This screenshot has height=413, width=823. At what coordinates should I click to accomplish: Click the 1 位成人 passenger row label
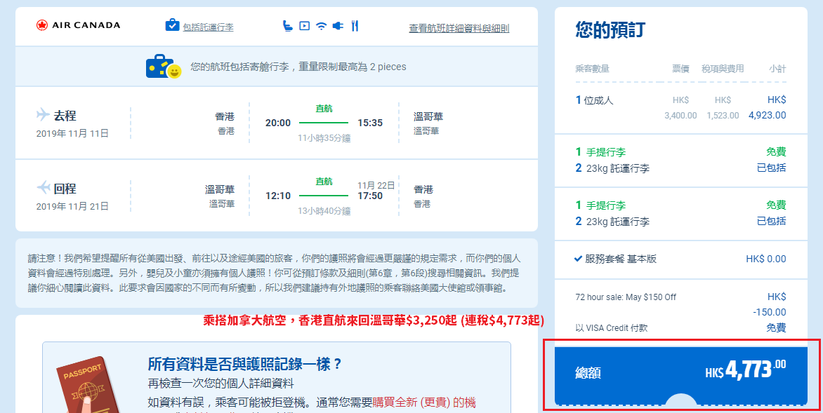click(594, 100)
